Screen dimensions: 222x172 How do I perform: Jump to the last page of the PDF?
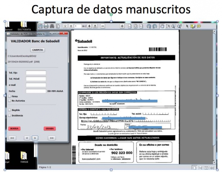point(95,26)
